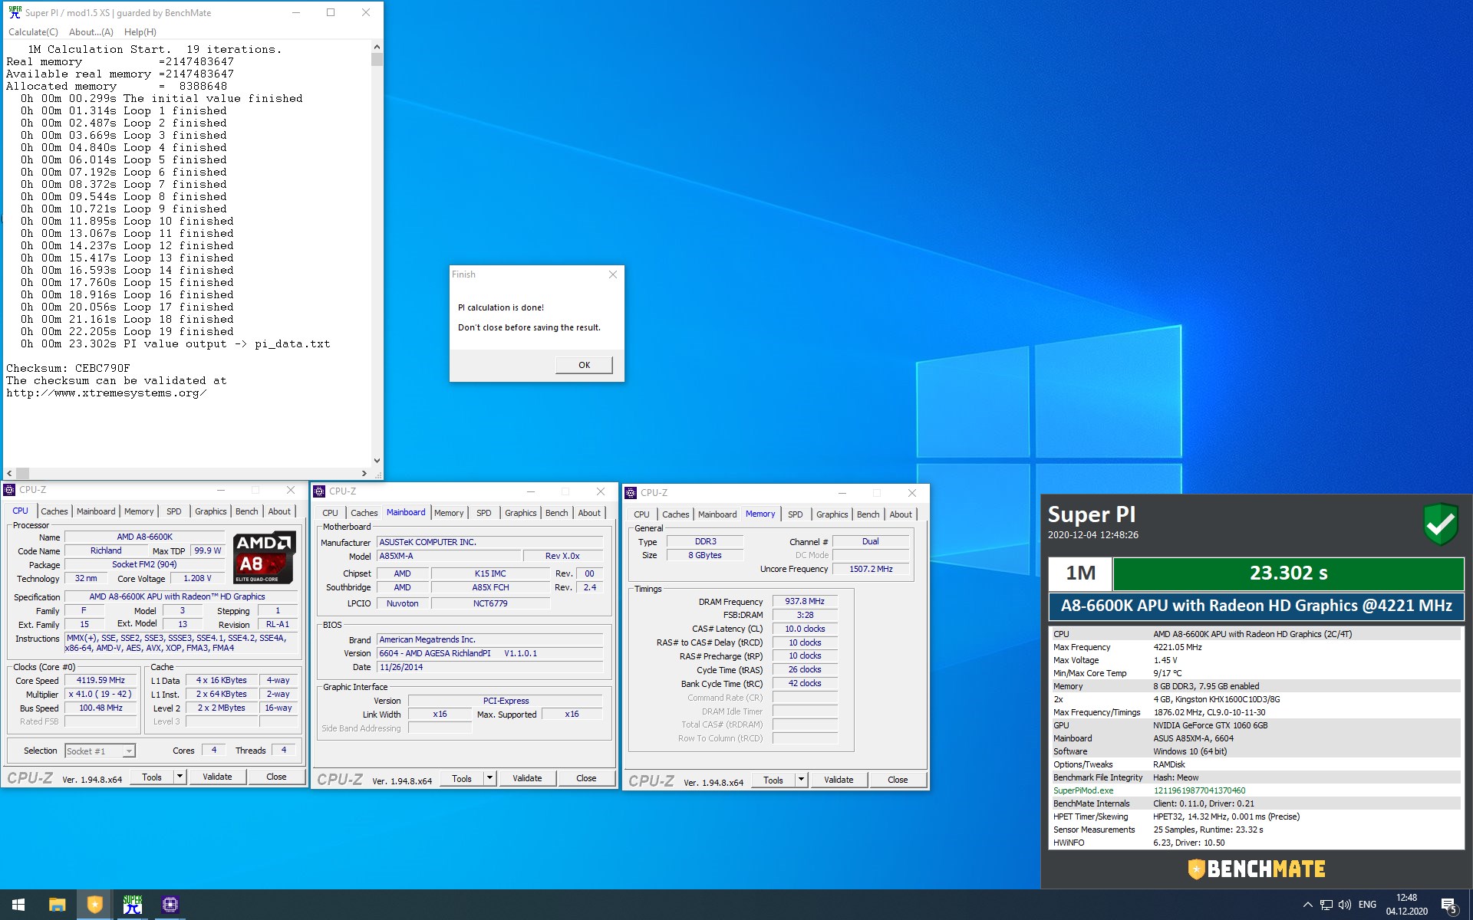Click the left CPU-Z window title icon
The height and width of the screenshot is (920, 1473).
click(x=10, y=490)
